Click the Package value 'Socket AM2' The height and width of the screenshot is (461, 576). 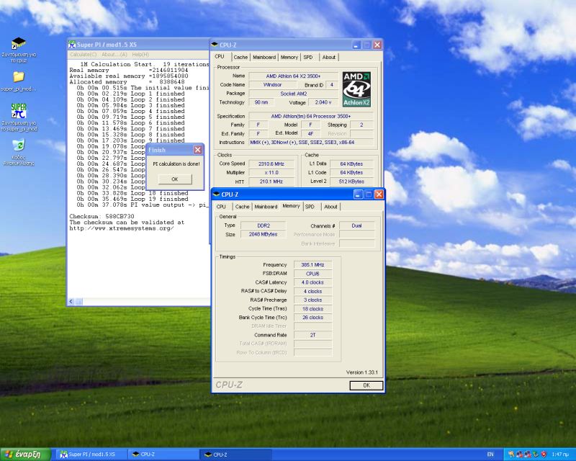(293, 94)
